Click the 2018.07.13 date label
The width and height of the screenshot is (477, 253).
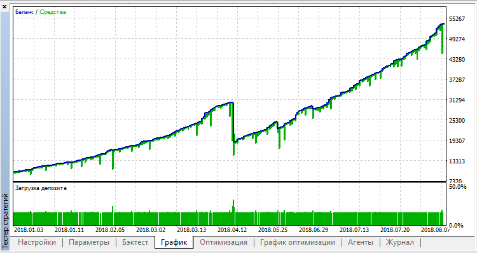click(x=354, y=229)
